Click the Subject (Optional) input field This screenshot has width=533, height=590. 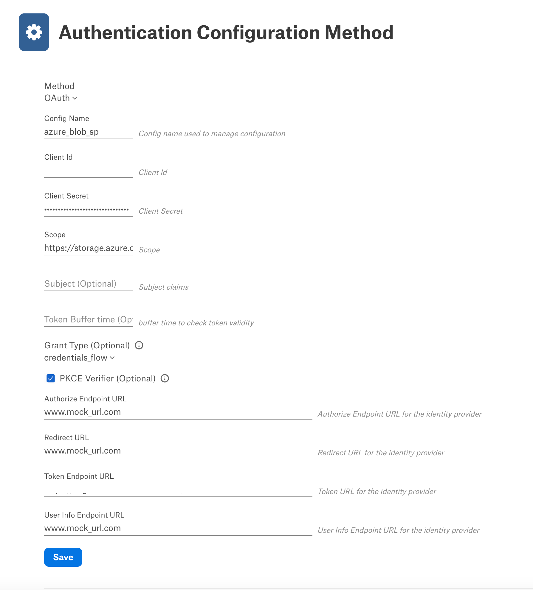coord(89,284)
